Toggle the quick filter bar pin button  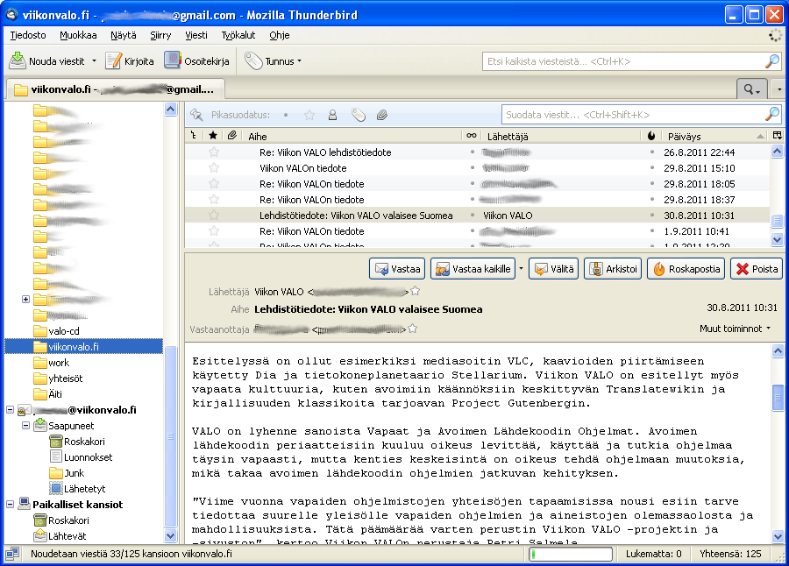tap(196, 115)
